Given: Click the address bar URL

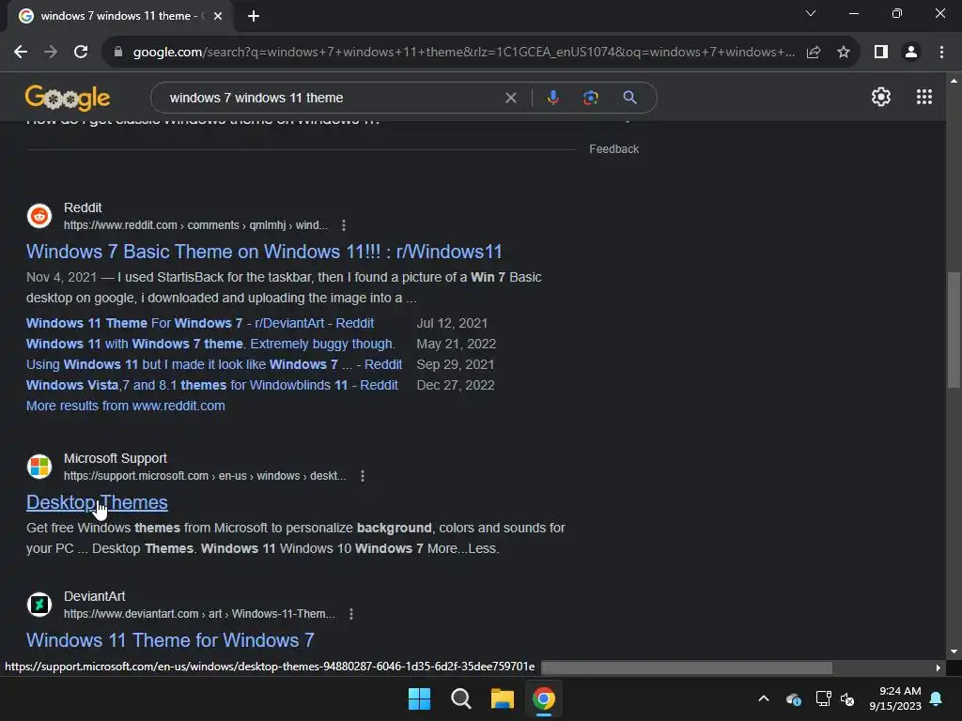Looking at the screenshot, I should point(464,53).
